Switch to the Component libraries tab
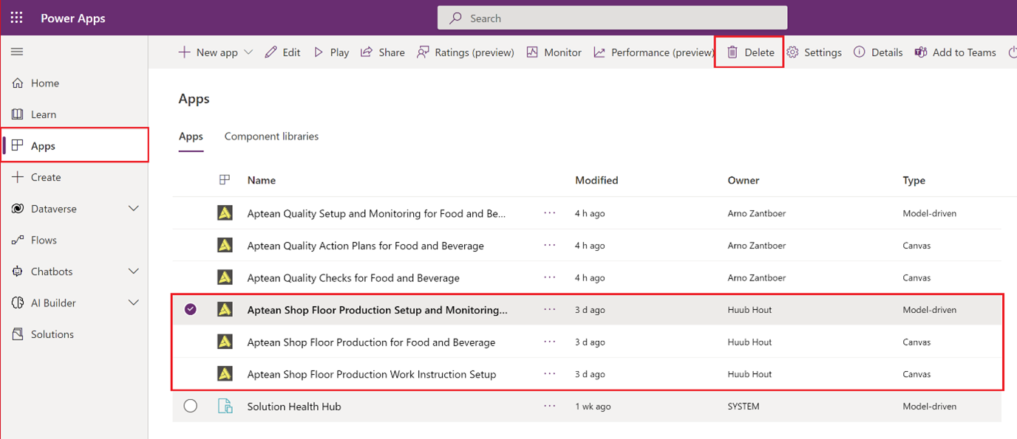 (x=271, y=136)
